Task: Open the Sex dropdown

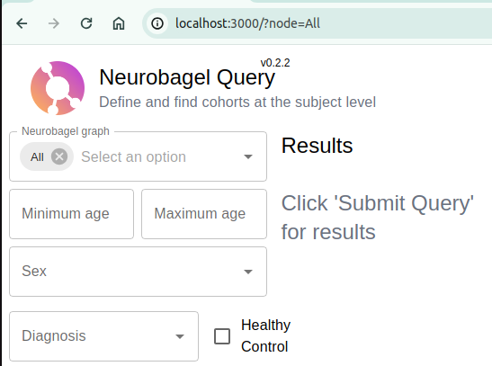Action: click(x=138, y=272)
